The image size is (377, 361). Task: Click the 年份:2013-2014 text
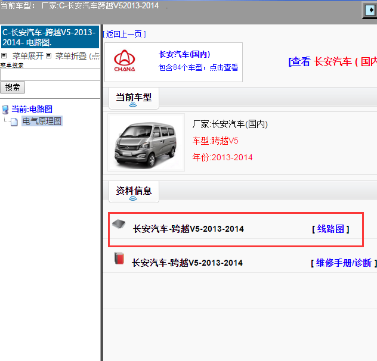pos(223,157)
